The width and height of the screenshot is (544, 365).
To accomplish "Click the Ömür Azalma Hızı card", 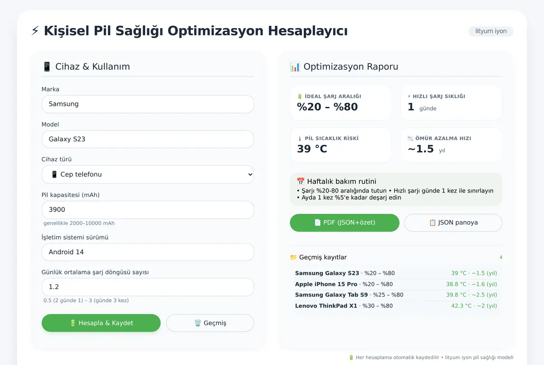I will click(452, 145).
